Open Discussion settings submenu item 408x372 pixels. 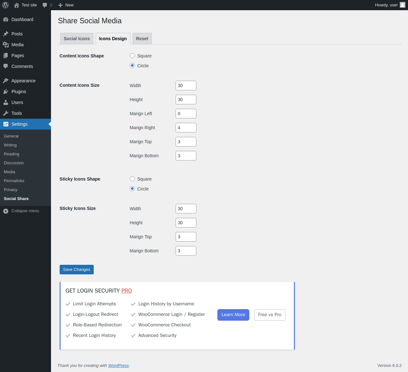tap(14, 163)
